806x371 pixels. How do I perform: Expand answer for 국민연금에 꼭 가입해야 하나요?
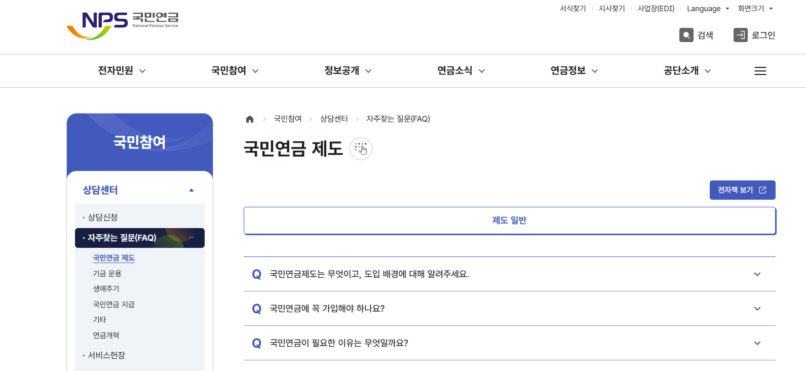(757, 309)
